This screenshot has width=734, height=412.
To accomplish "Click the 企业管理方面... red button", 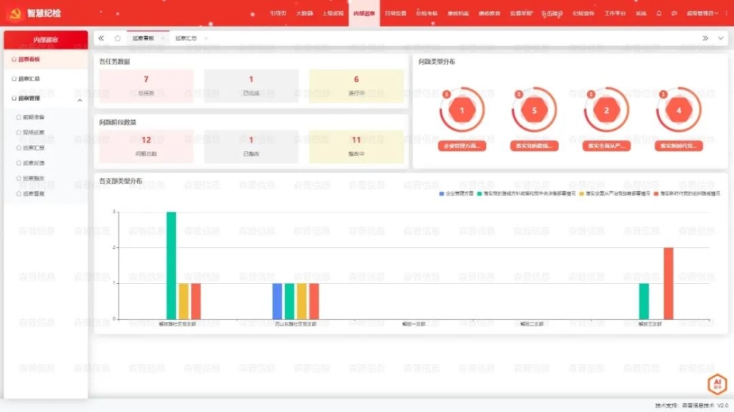I will pos(462,146).
